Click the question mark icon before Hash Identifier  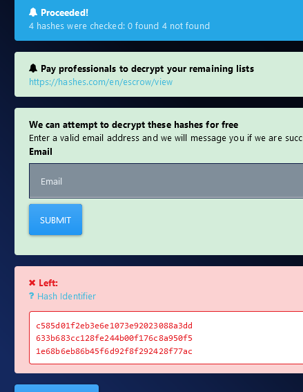click(x=32, y=296)
